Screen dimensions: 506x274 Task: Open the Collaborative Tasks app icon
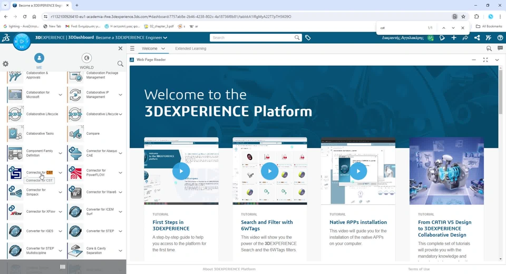(15, 134)
